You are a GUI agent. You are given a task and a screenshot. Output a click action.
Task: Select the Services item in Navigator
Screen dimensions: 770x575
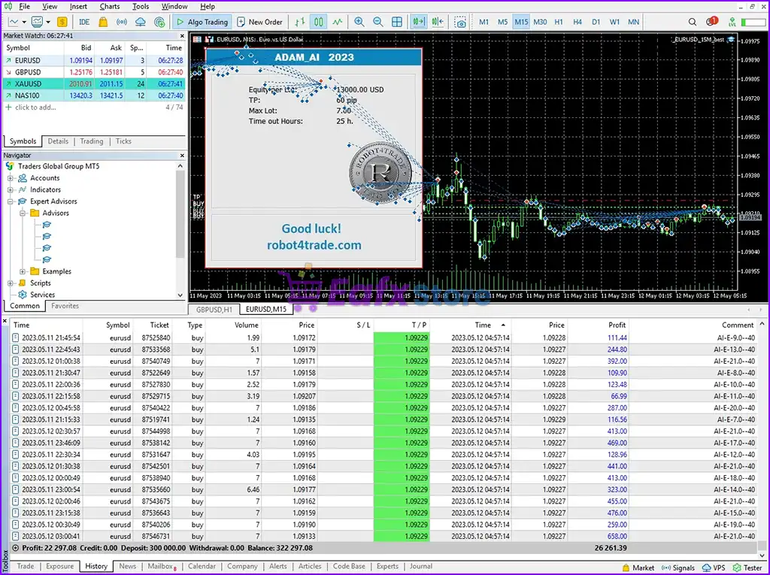[42, 295]
